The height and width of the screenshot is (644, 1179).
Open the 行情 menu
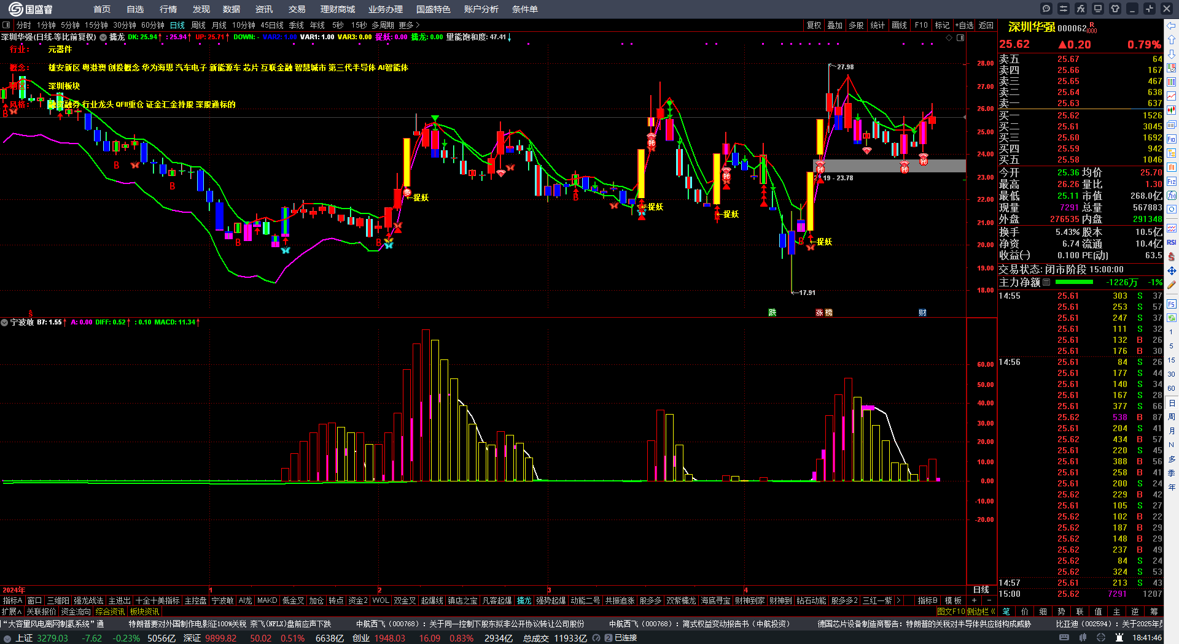tap(168, 9)
